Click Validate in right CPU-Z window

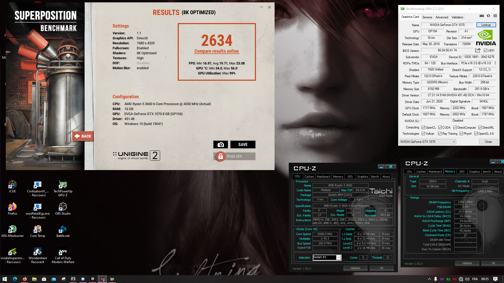[x=467, y=263]
